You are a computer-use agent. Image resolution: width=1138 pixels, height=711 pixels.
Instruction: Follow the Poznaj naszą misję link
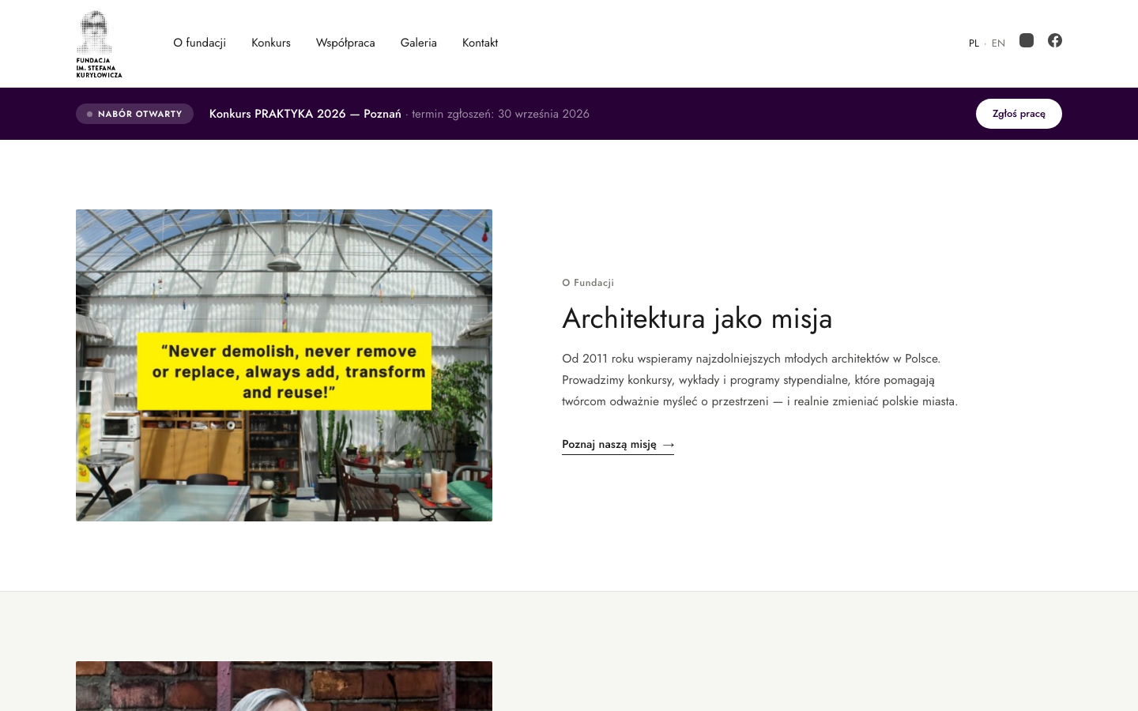click(x=618, y=445)
